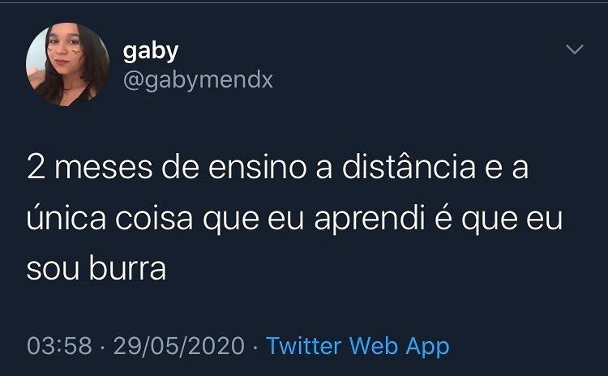The height and width of the screenshot is (376, 608).
Task: Click the word "burra" in the tweet
Action: coord(127,267)
